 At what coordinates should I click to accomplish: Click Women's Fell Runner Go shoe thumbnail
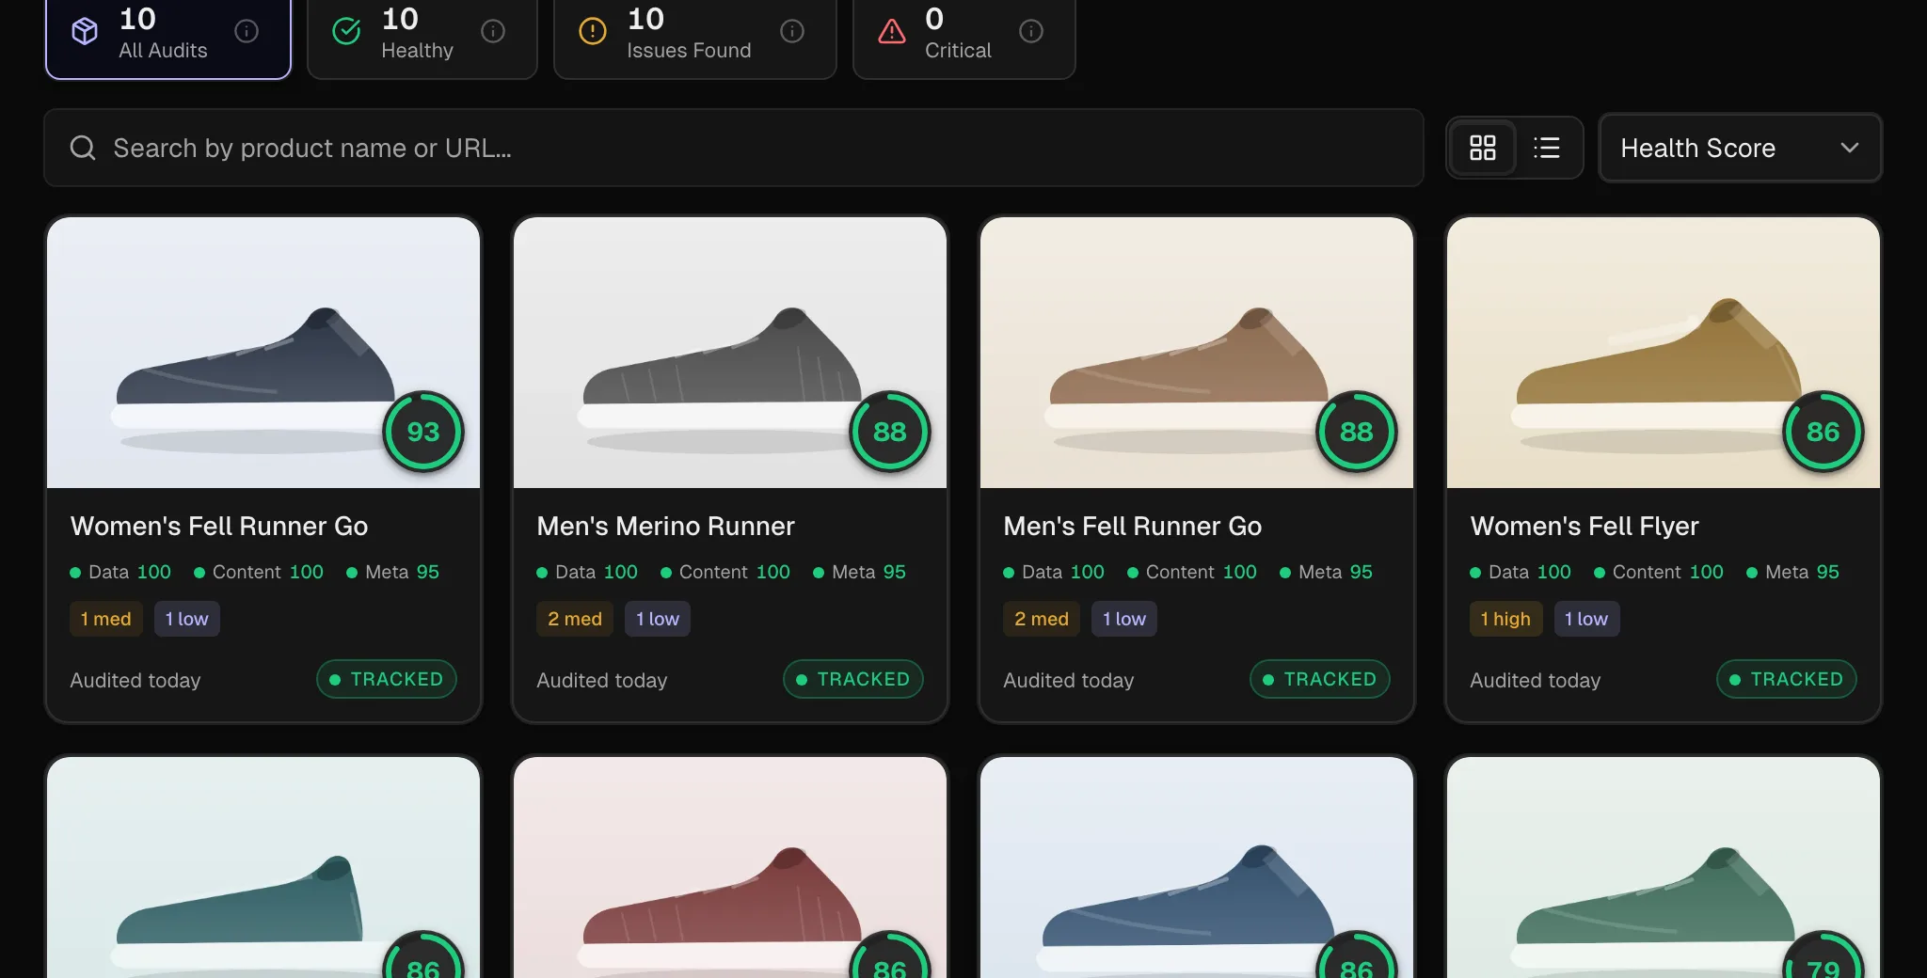tap(263, 353)
